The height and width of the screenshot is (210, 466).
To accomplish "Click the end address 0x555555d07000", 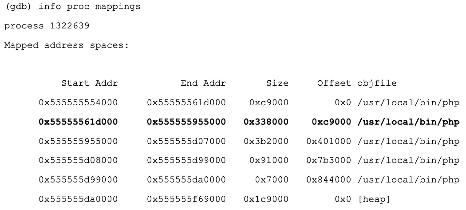I will 186,142.
